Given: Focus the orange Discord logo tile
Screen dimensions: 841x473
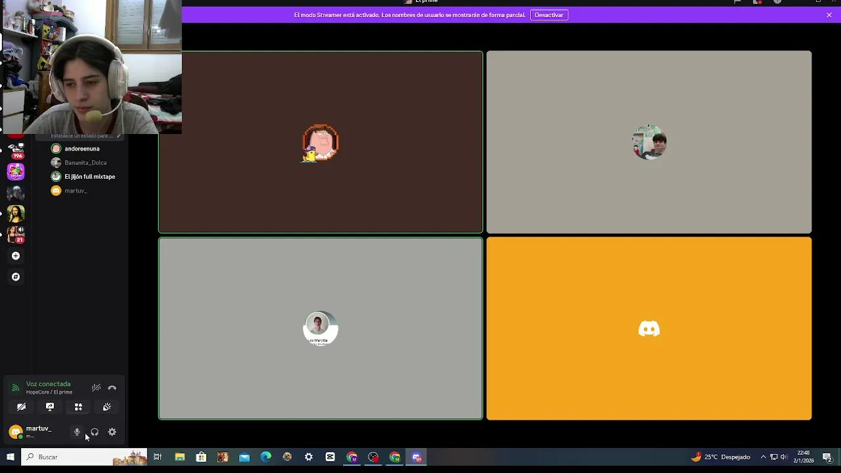Looking at the screenshot, I should 649,328.
